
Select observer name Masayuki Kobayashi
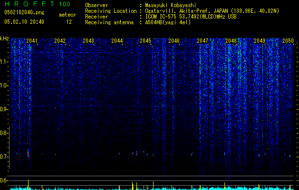click(171, 5)
